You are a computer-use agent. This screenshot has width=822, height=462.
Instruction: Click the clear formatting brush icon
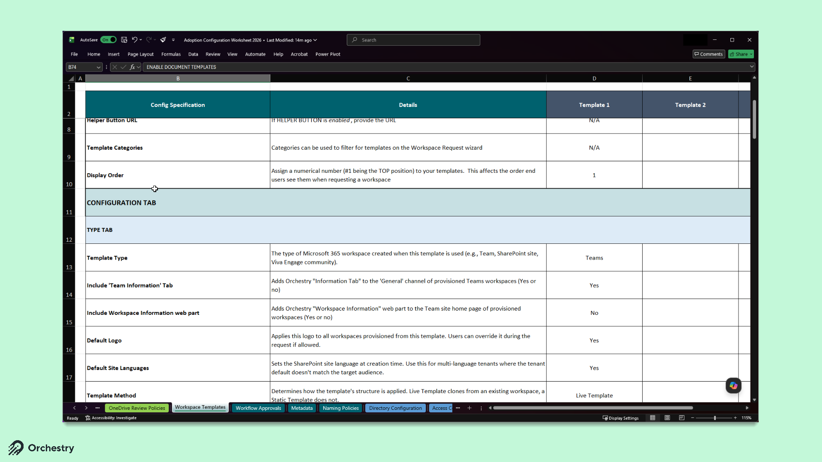pos(163,40)
